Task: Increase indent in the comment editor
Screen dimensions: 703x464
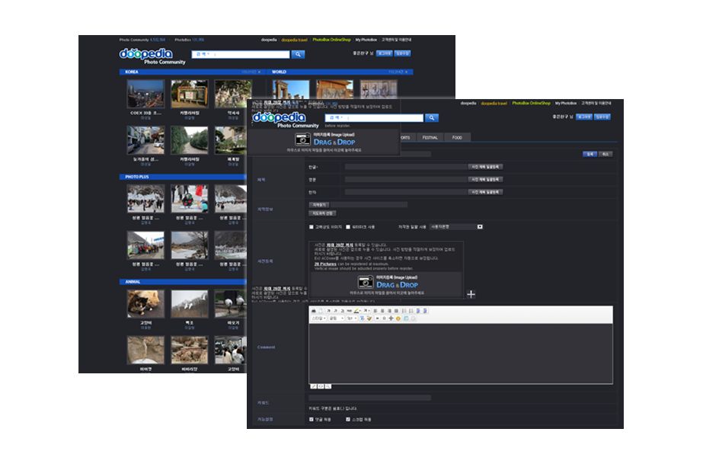Action: (425, 311)
